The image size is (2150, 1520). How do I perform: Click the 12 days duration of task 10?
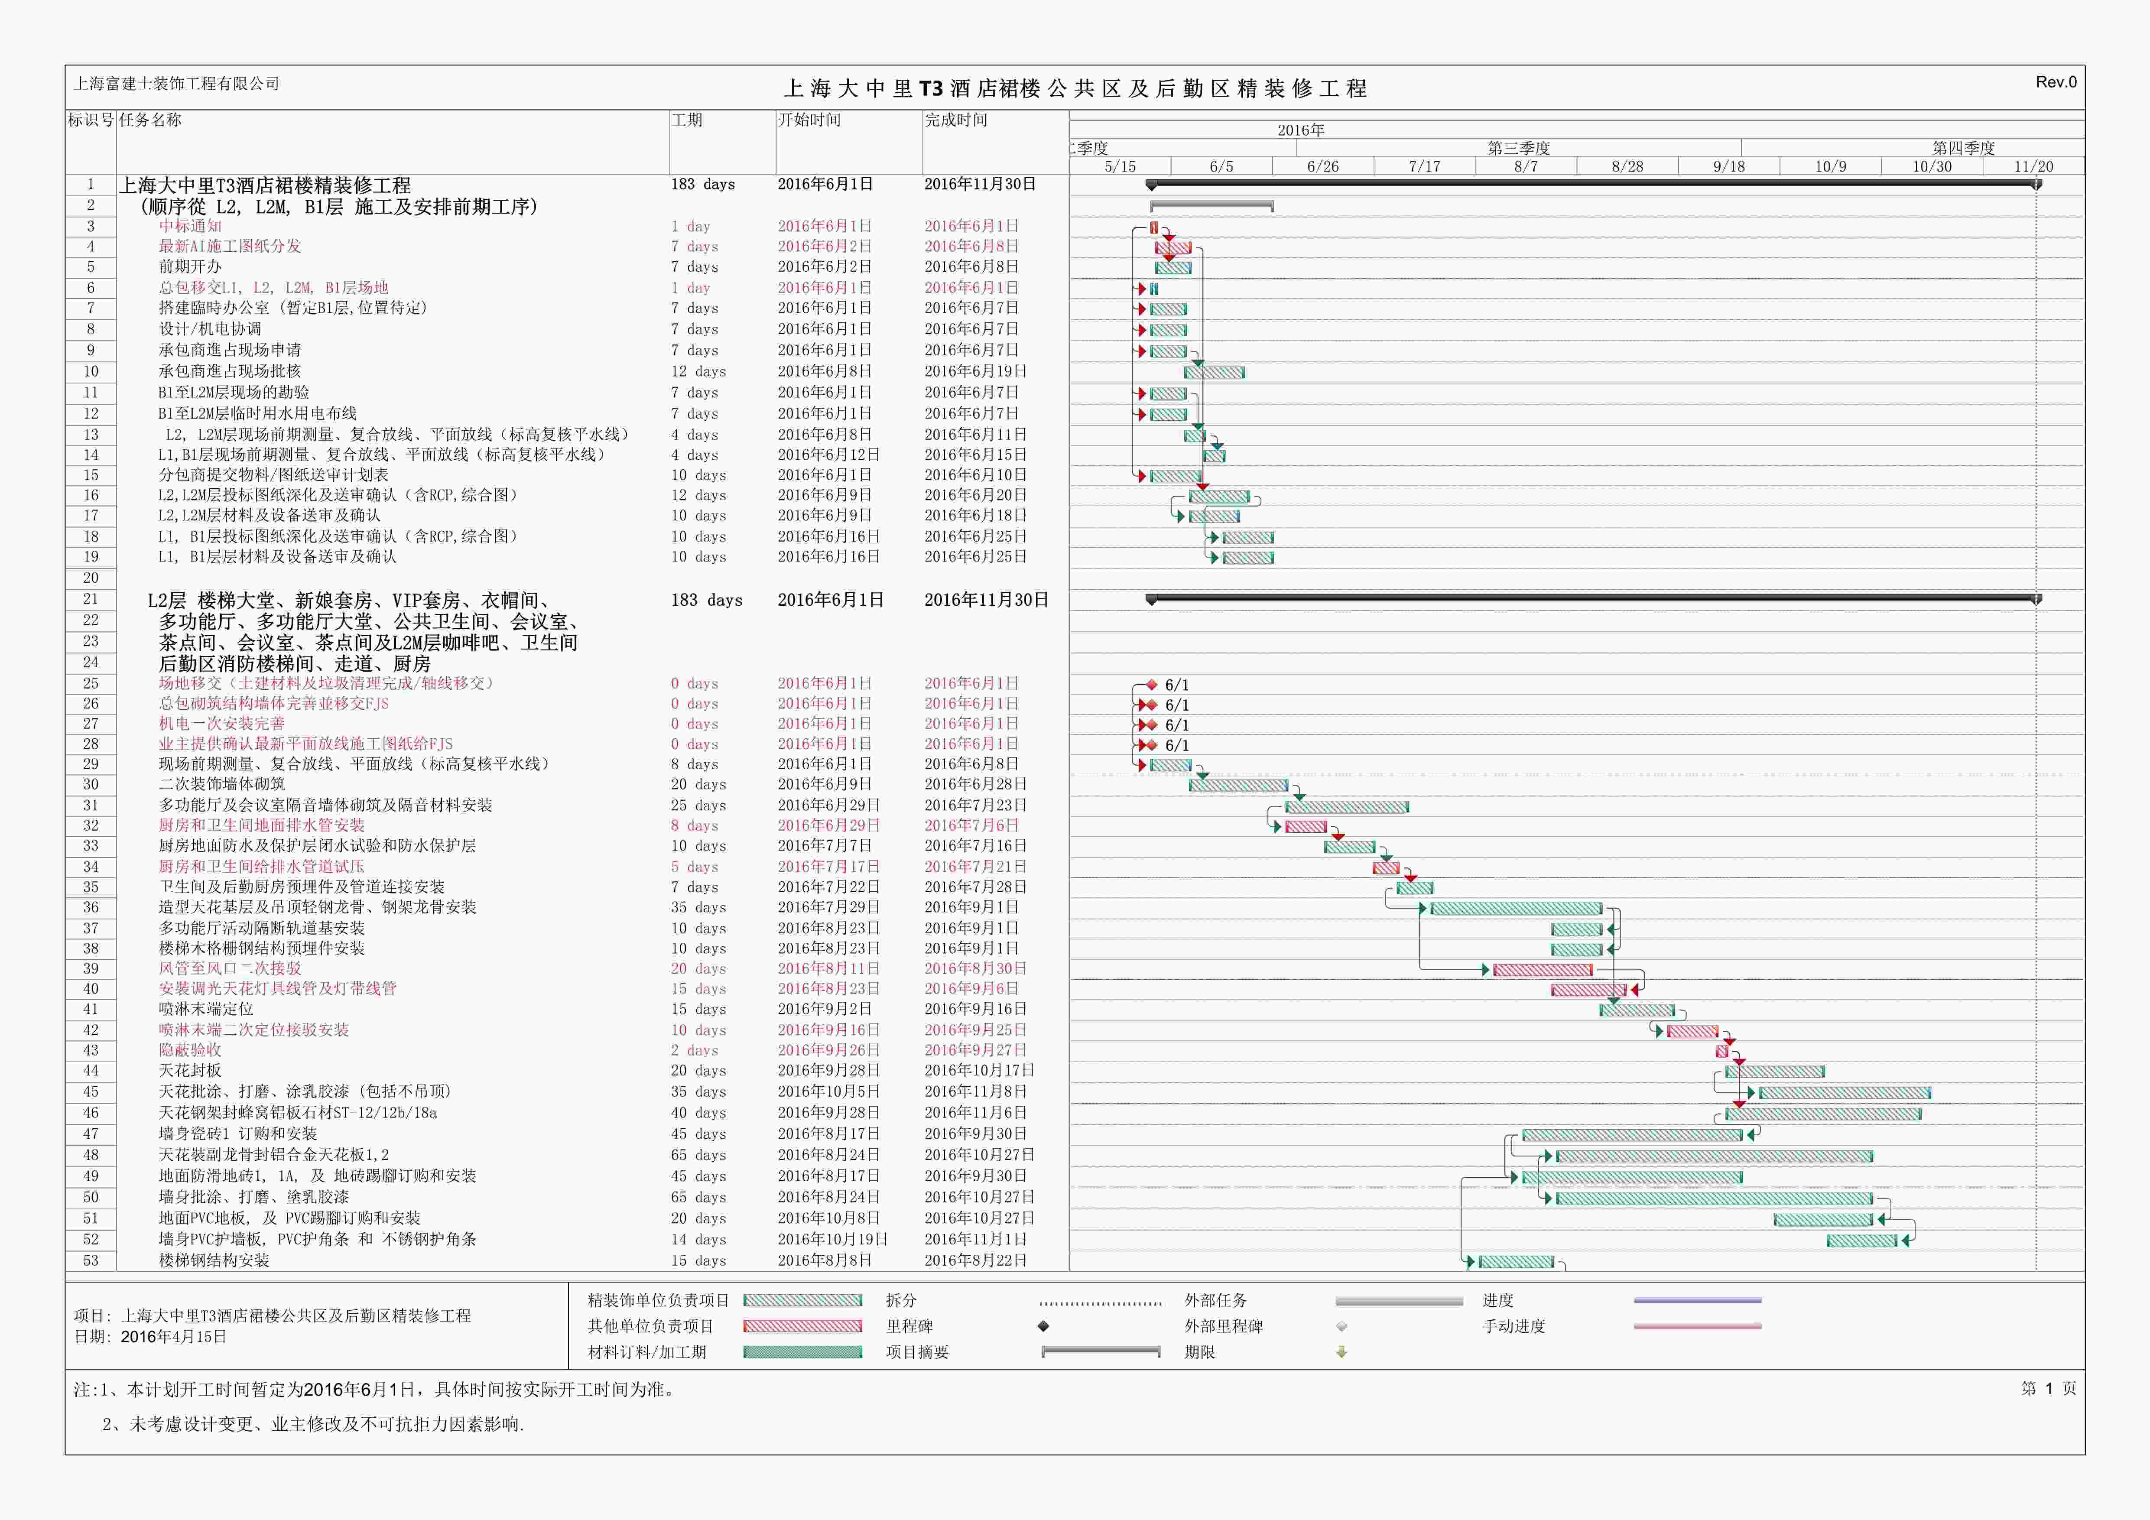pos(698,371)
